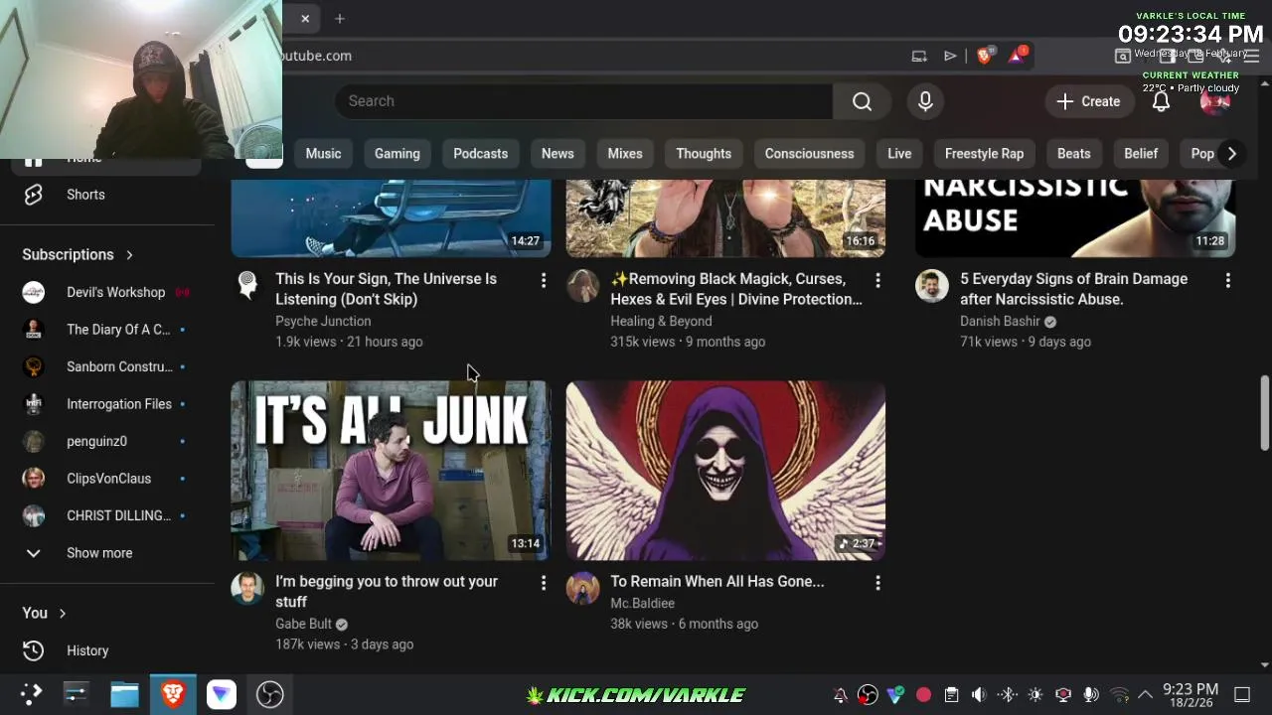Open options for 'To Remain When All Has Gone' video
This screenshot has height=715, width=1272.
[x=877, y=584]
